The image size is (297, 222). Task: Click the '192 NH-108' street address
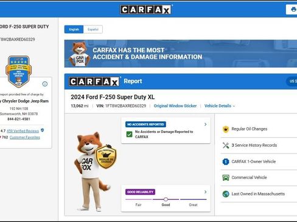point(19,109)
